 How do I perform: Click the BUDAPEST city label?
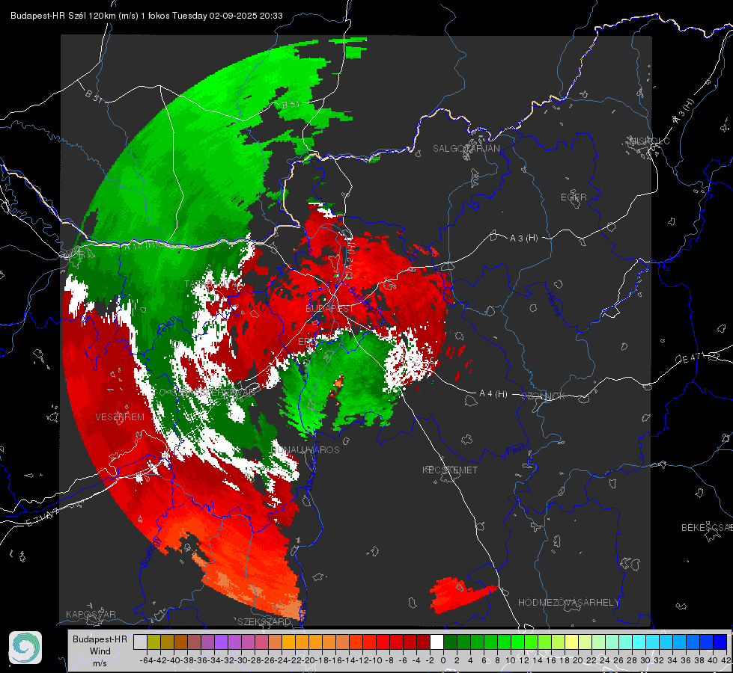click(330, 309)
